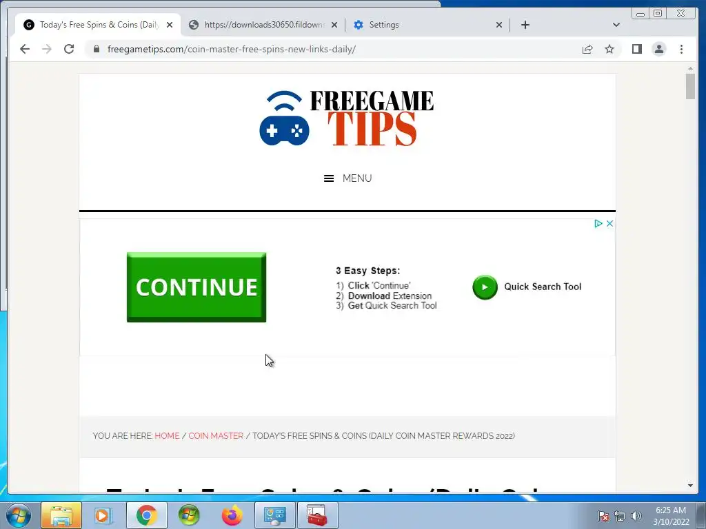706x529 pixels.
Task: Open the MENU hamburger toggle
Action: tap(347, 178)
